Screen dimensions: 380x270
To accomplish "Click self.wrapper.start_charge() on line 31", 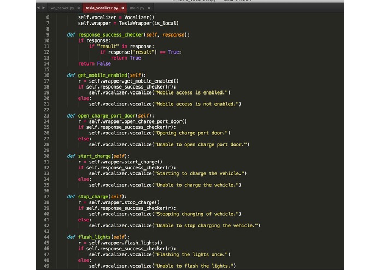I will [x=126, y=162].
